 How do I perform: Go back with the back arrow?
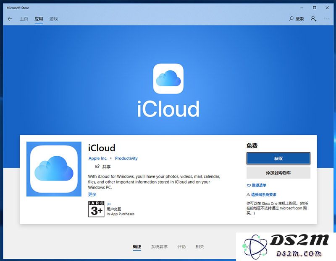pos(10,19)
